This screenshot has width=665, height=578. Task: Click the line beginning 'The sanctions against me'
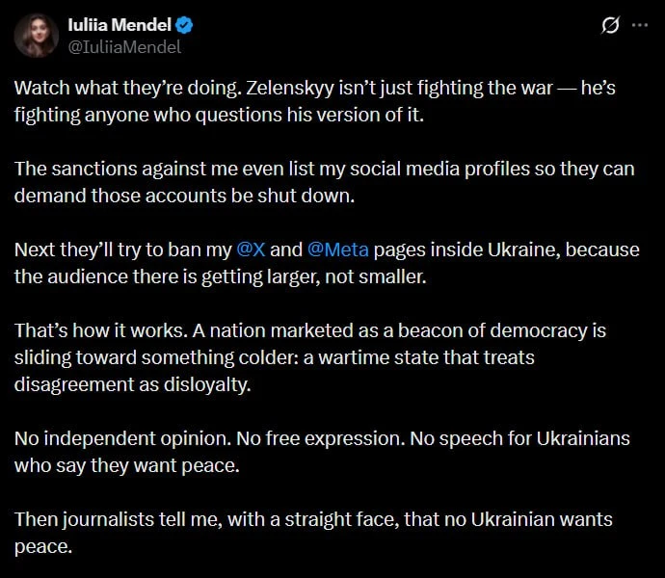(325, 170)
